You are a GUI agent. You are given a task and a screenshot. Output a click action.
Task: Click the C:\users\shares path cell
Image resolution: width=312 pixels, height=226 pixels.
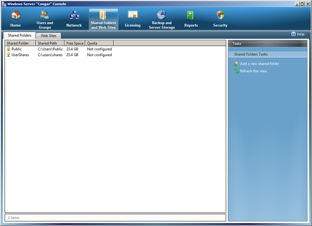pos(50,55)
